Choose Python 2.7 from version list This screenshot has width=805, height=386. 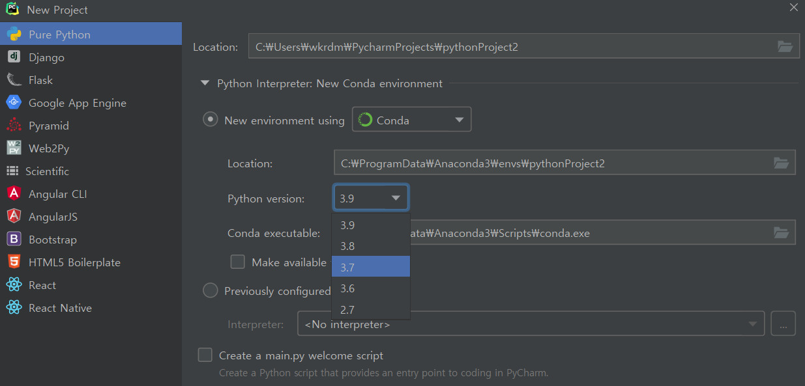coord(371,309)
